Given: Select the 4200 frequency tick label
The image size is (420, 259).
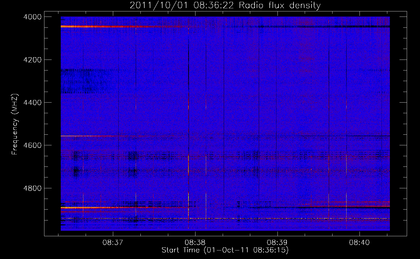Looking at the screenshot, I should click(x=32, y=60).
